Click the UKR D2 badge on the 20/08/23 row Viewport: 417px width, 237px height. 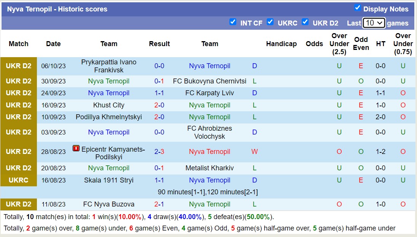[18, 168]
